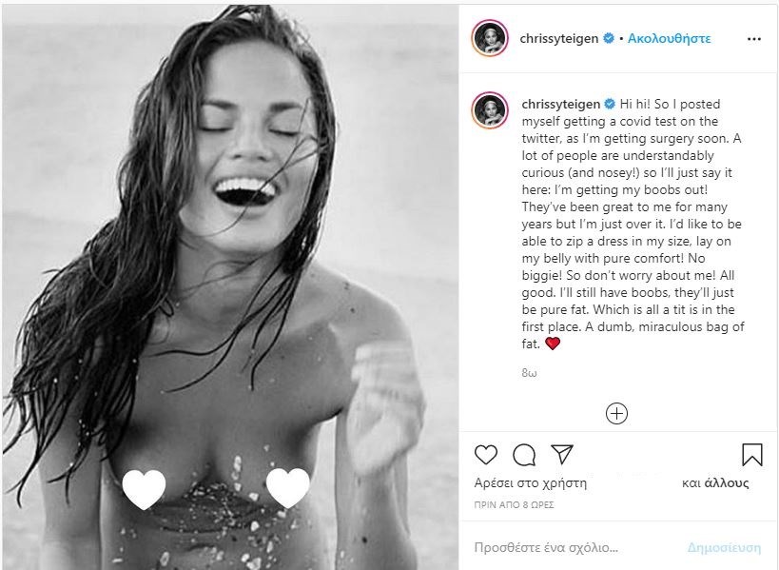Click the profile avatar beside the caption

pos(491,111)
